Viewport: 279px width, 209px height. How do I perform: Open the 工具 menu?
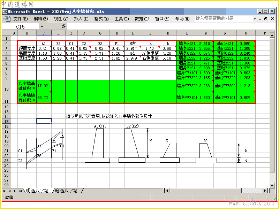click(121, 18)
